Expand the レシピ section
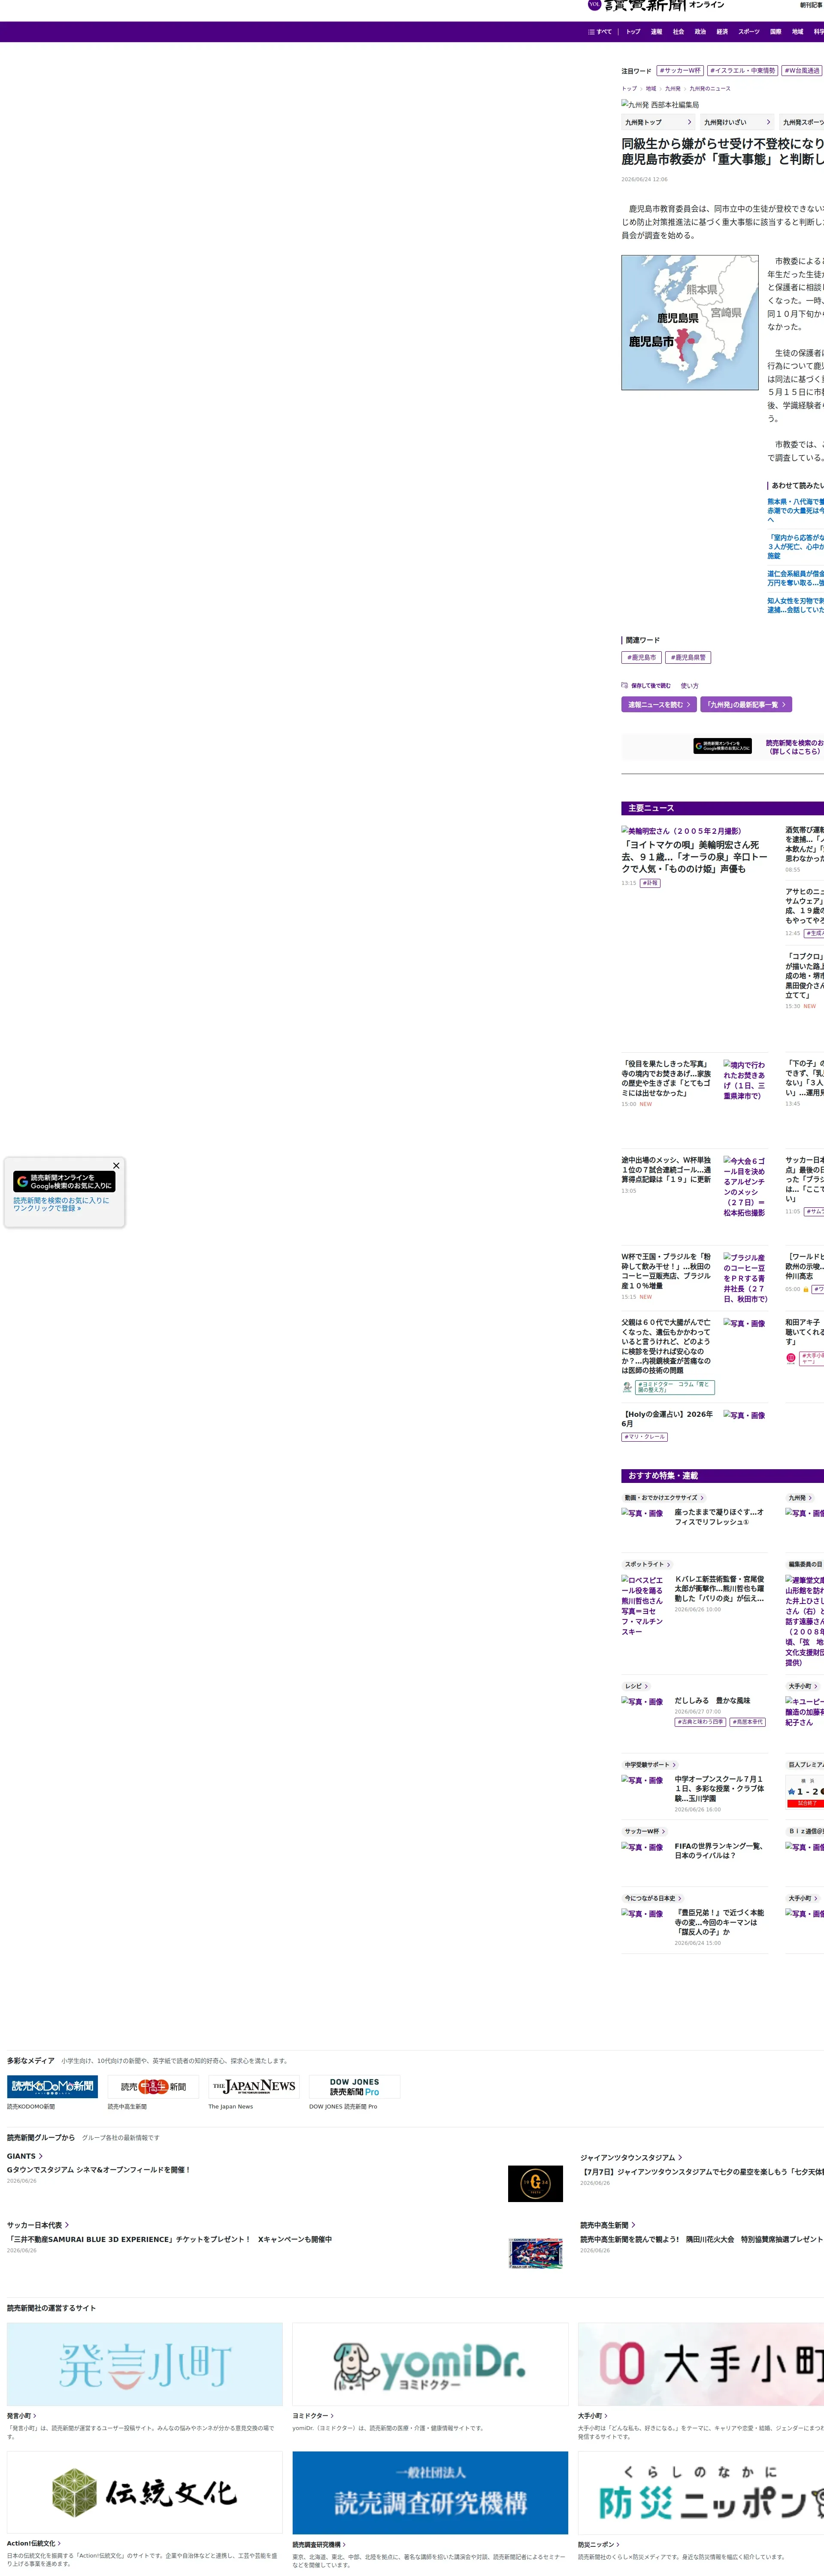 (x=636, y=1686)
